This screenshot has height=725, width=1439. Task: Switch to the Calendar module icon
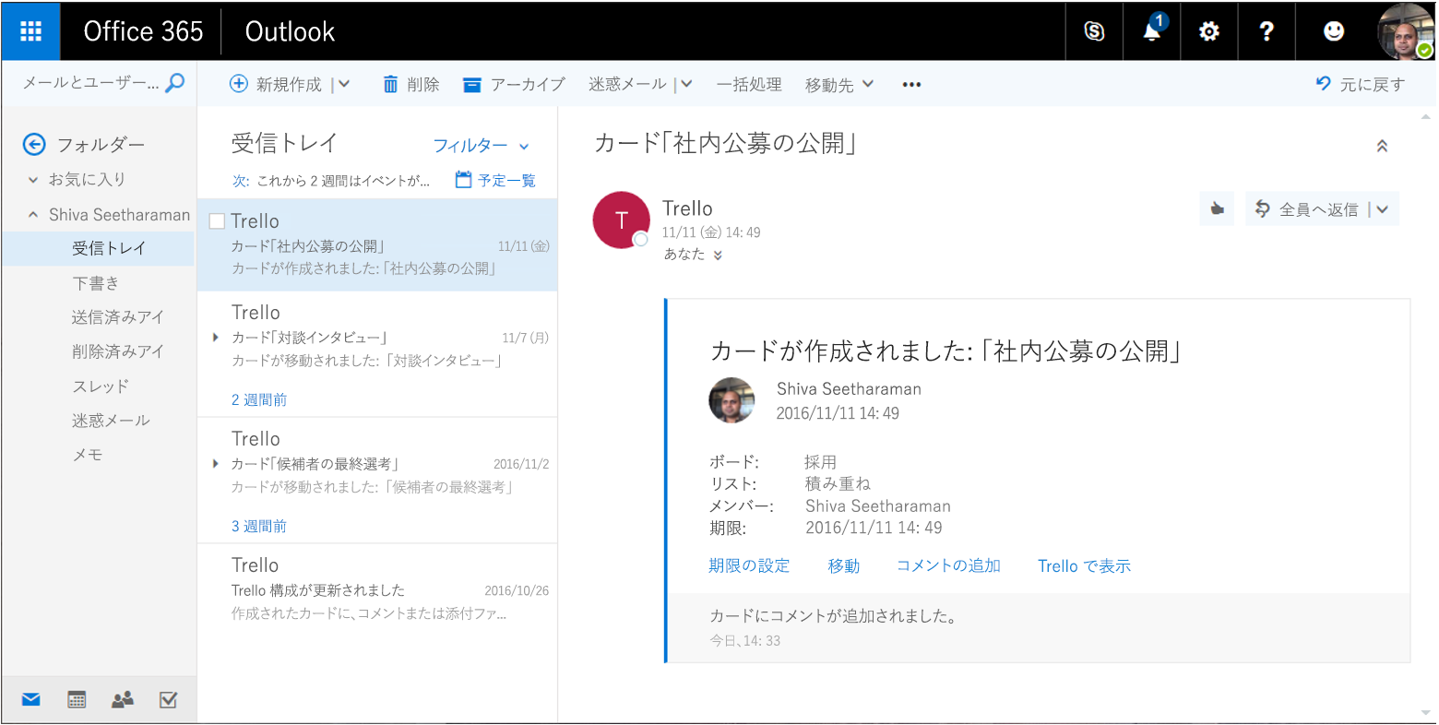[x=77, y=700]
